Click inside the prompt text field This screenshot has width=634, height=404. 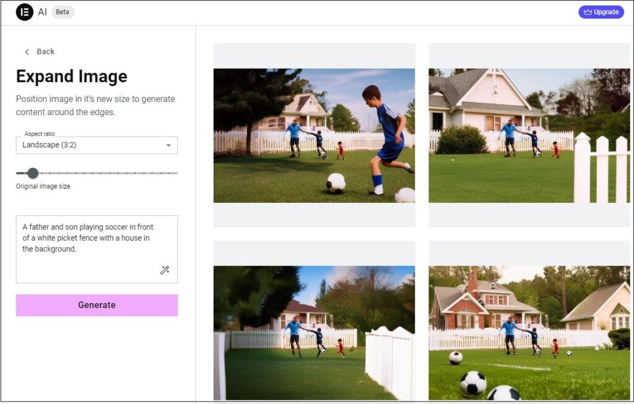point(97,249)
